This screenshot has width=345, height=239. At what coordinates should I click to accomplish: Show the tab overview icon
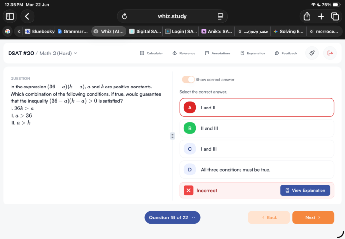(335, 16)
